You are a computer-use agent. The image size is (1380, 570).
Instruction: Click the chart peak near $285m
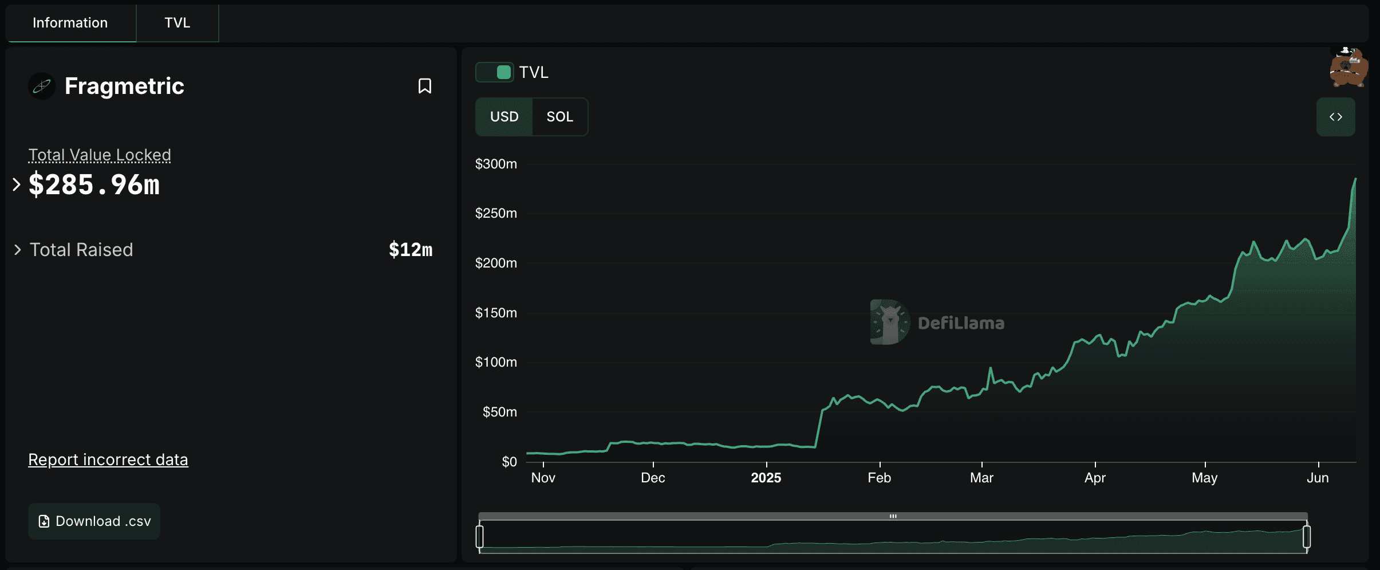(1355, 179)
